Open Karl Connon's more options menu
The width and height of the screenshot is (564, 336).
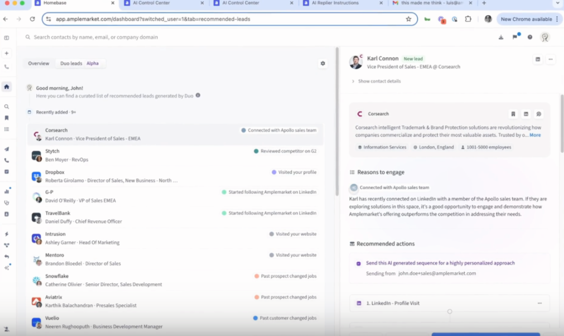click(x=550, y=59)
